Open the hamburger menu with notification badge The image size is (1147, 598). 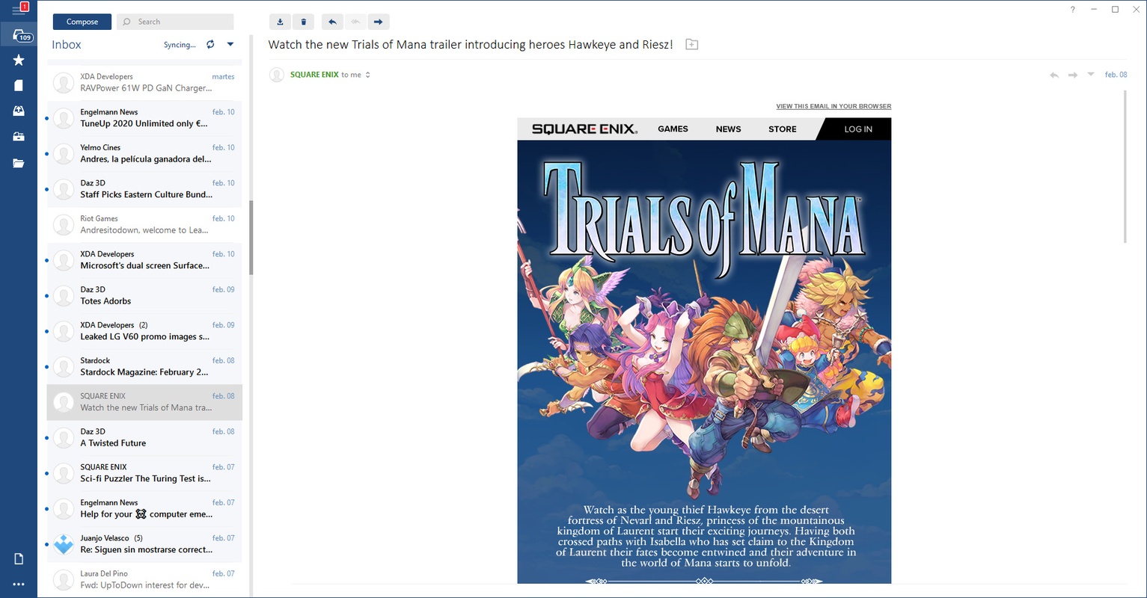tap(19, 10)
